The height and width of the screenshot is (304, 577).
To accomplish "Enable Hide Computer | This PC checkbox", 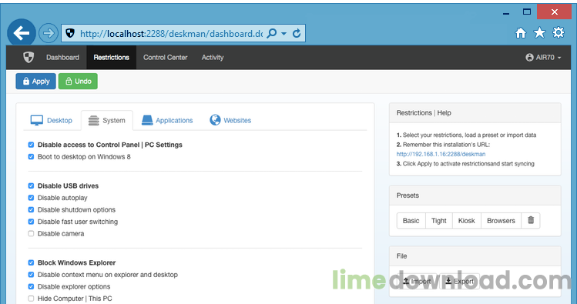I will (x=31, y=299).
